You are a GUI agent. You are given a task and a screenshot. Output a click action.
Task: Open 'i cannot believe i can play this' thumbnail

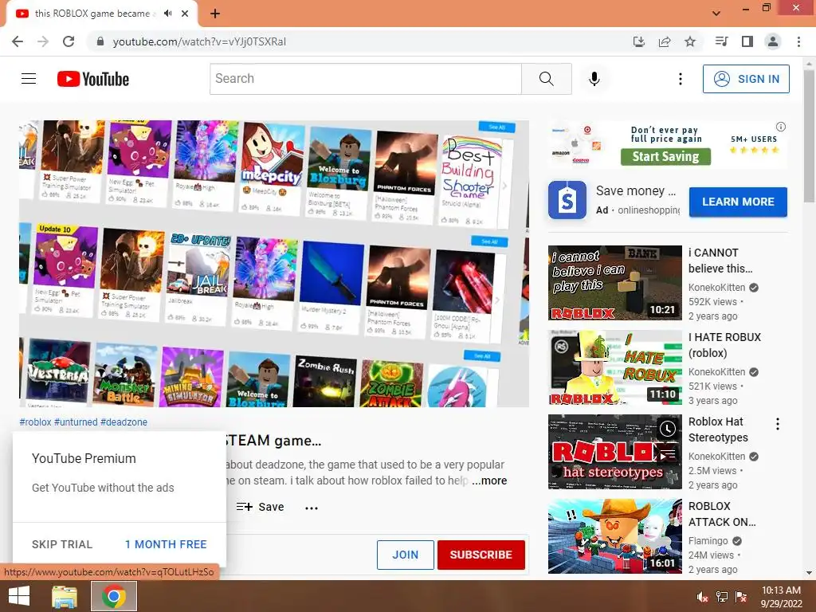coord(615,283)
